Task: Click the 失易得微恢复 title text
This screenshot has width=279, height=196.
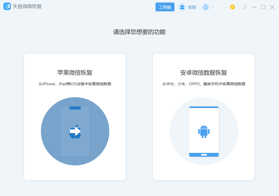Action: [27, 7]
